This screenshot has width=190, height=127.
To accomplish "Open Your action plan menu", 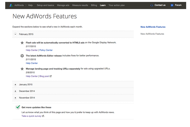I will [117, 5].
